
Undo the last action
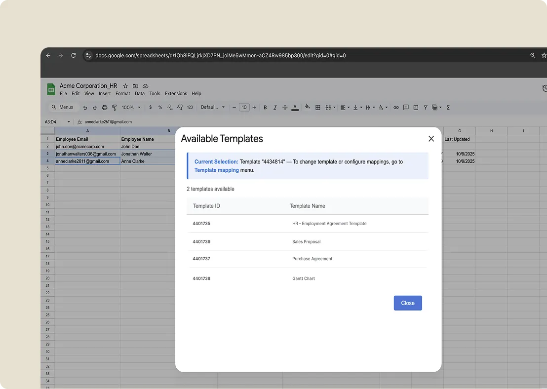point(85,108)
